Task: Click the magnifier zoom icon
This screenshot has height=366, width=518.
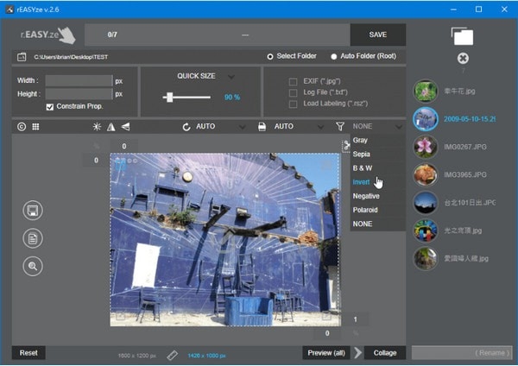Action: 34,266
